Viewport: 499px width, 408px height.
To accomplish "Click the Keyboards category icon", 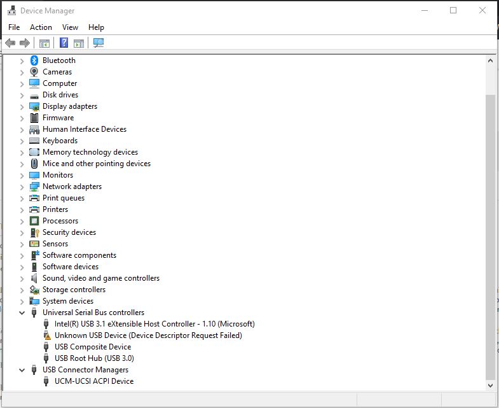I will click(x=34, y=141).
